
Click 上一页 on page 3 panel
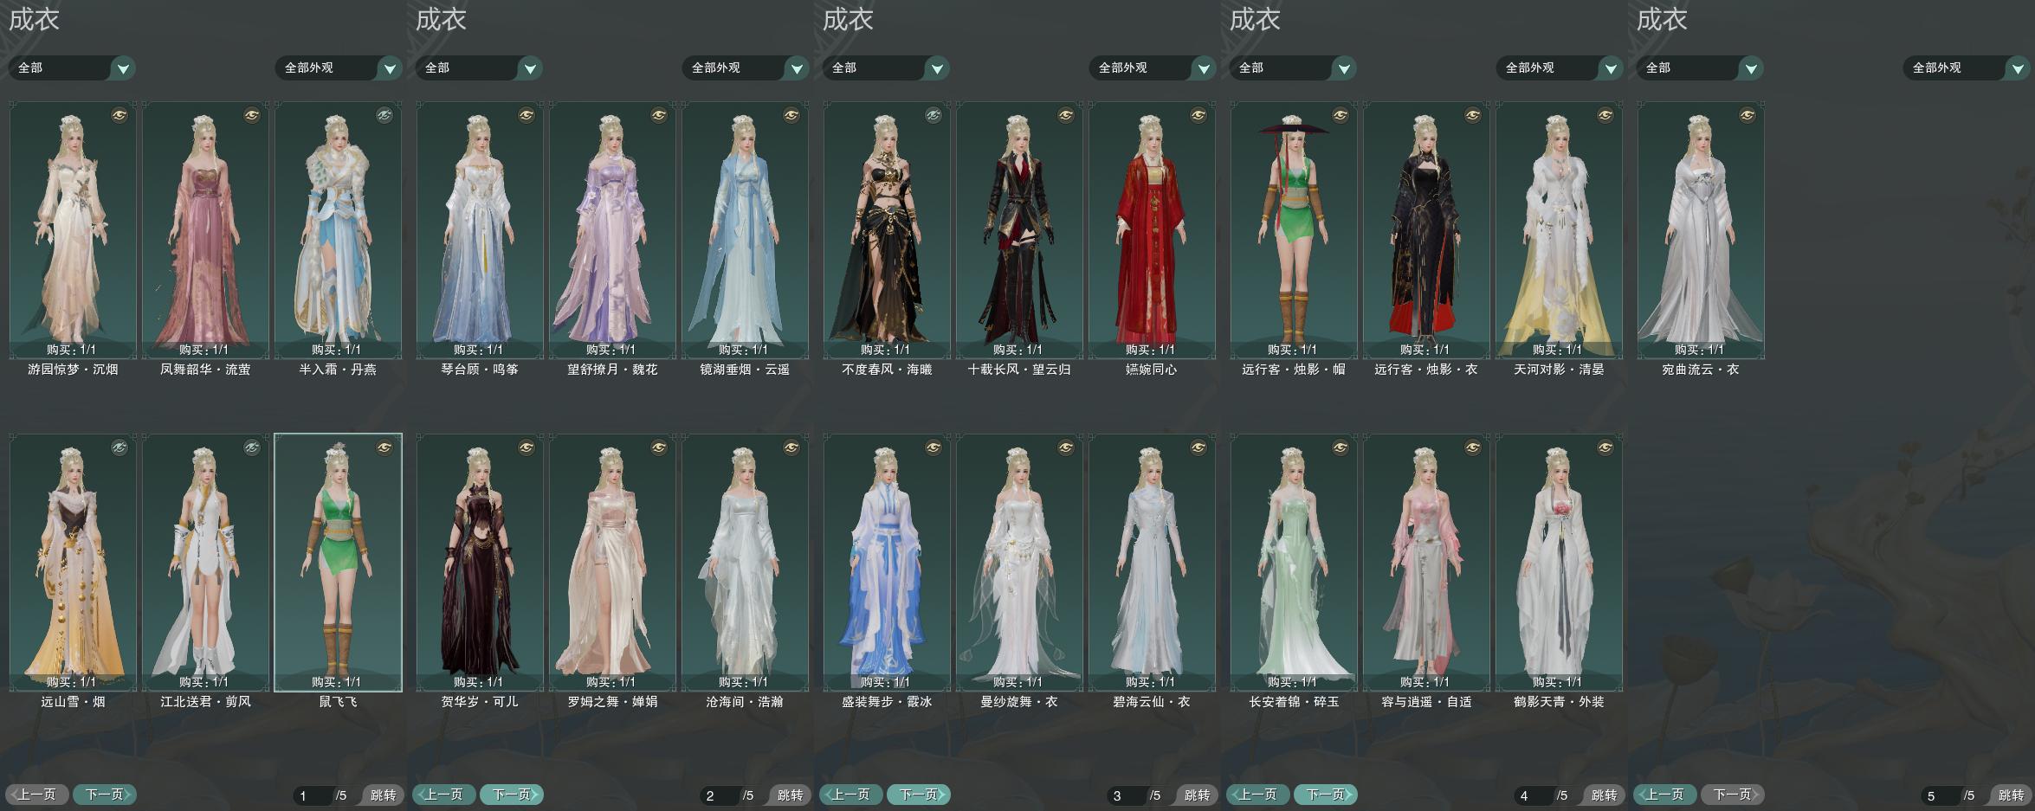pos(851,795)
